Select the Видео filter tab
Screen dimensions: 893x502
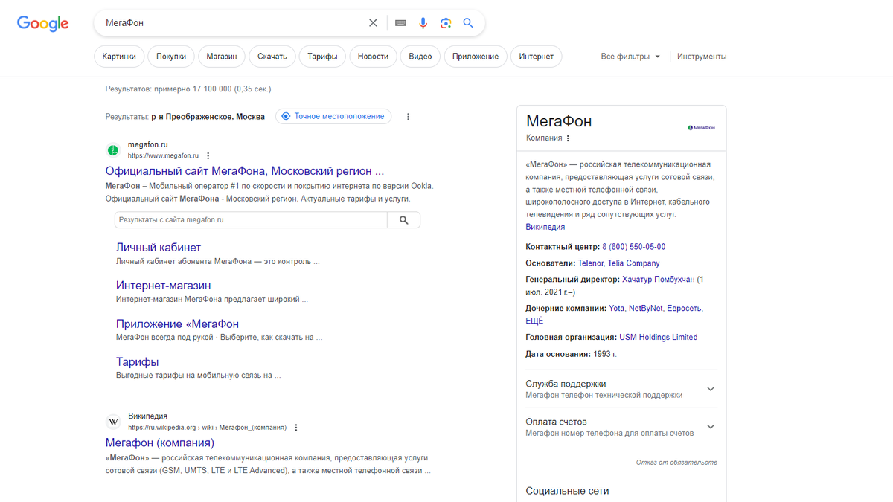click(x=420, y=57)
